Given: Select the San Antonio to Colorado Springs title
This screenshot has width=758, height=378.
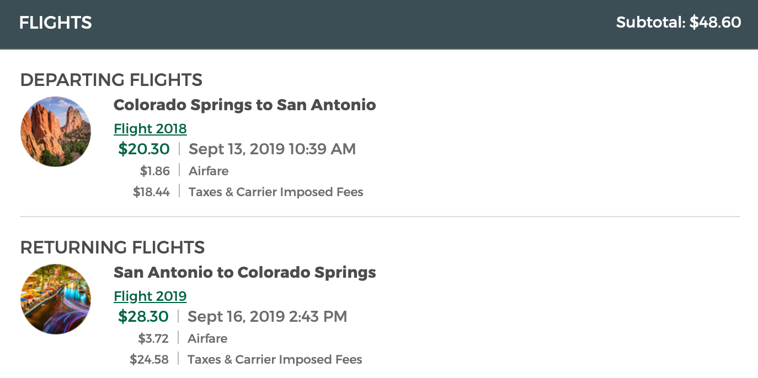Looking at the screenshot, I should pyautogui.click(x=244, y=272).
